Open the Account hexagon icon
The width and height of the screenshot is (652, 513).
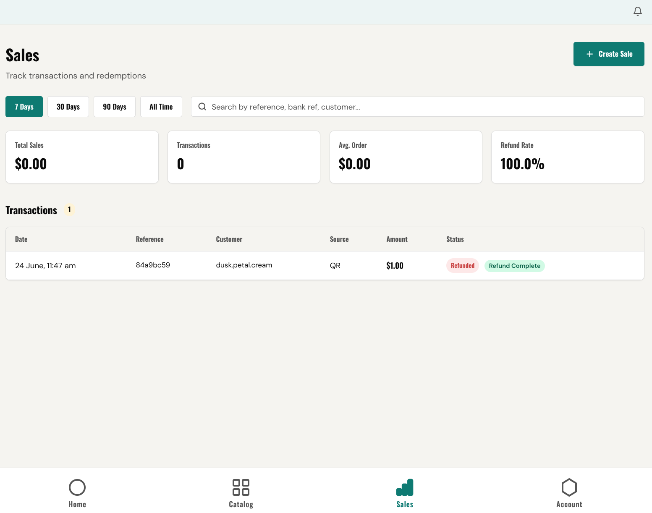coord(569,487)
